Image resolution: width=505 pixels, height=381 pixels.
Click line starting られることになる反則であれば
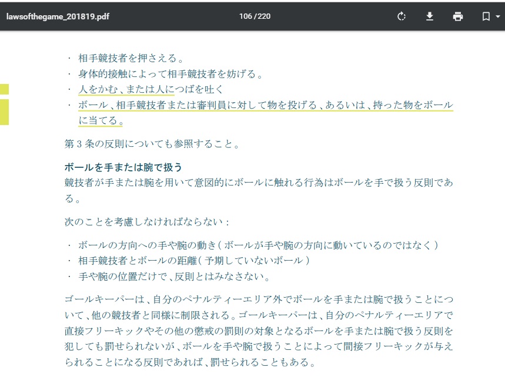(190, 362)
